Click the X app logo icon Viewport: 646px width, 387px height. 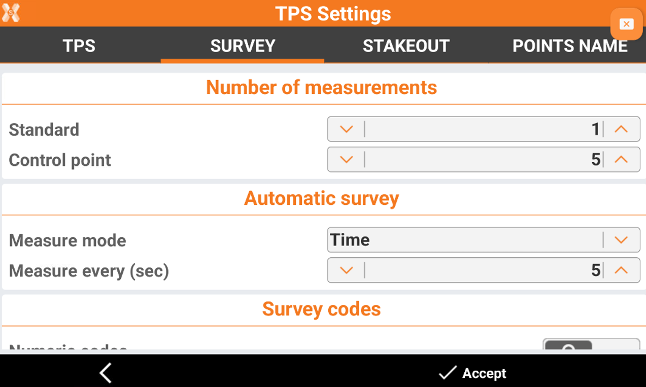click(x=11, y=12)
